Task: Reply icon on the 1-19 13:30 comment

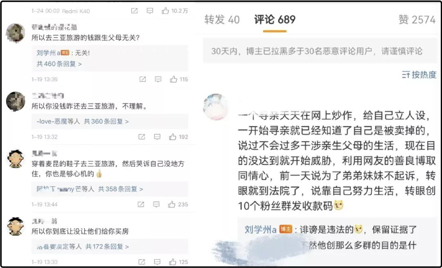Action: 157,262
